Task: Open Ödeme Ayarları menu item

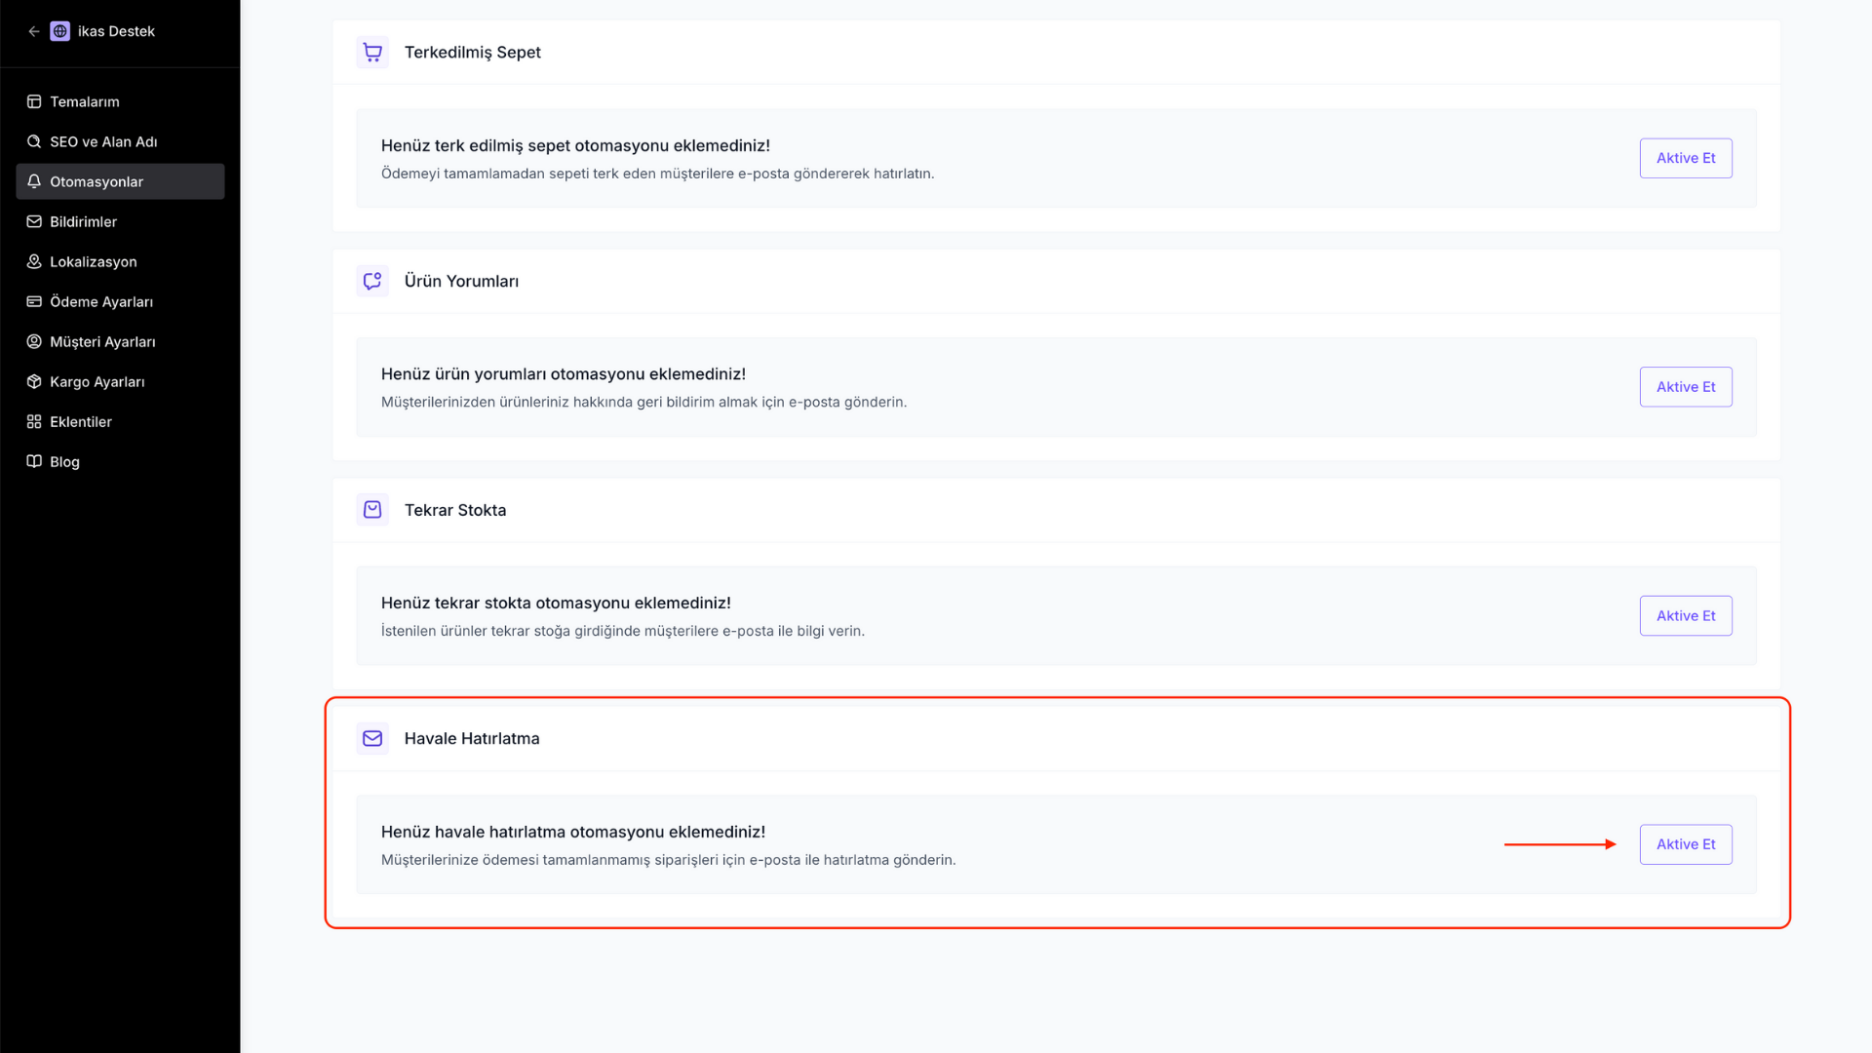Action: click(x=120, y=301)
